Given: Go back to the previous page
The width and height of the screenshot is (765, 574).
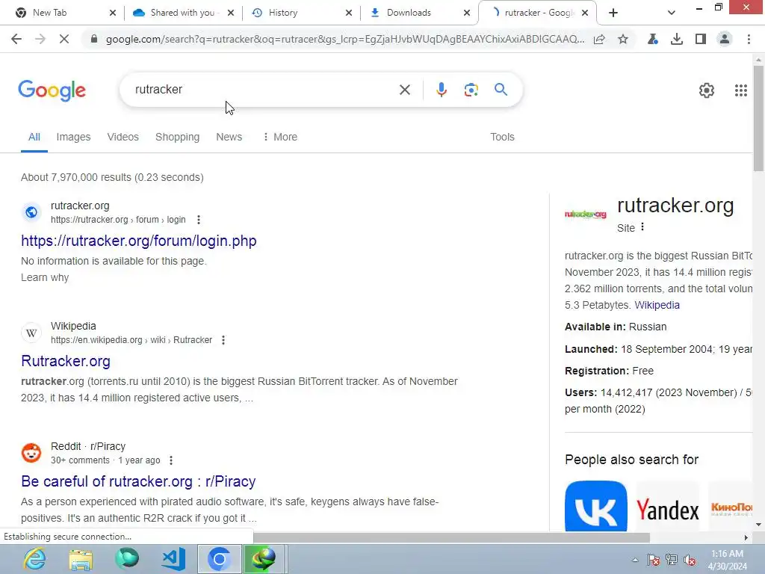Looking at the screenshot, I should tap(16, 39).
